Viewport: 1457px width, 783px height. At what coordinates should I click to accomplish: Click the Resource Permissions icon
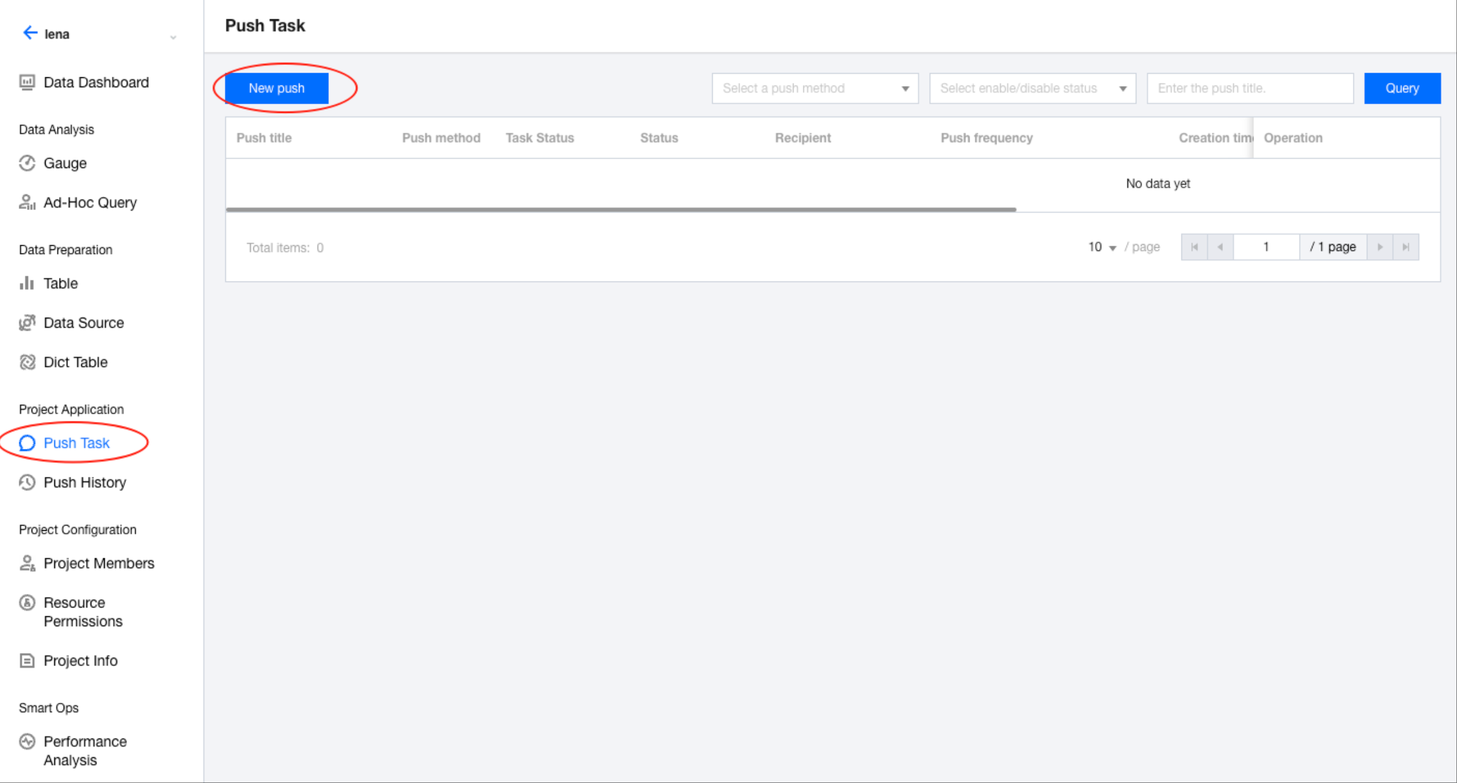[27, 603]
